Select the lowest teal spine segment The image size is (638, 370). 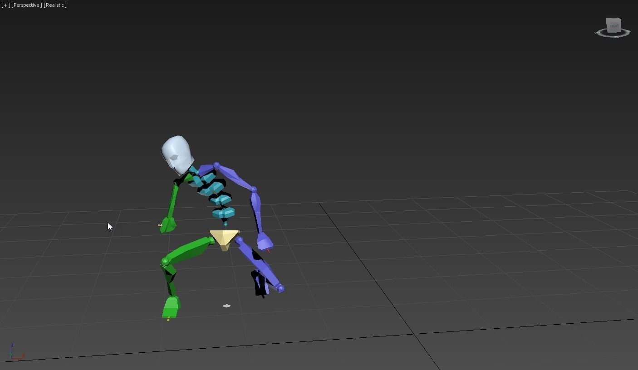pyautogui.click(x=223, y=212)
